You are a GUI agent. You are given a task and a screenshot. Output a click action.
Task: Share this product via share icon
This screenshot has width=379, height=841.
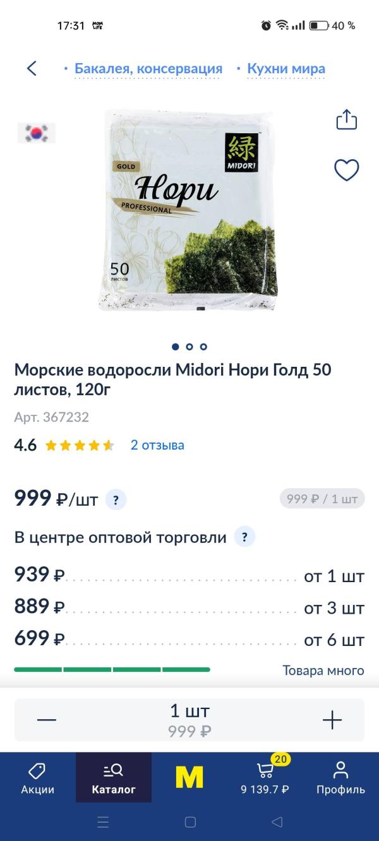(x=347, y=119)
